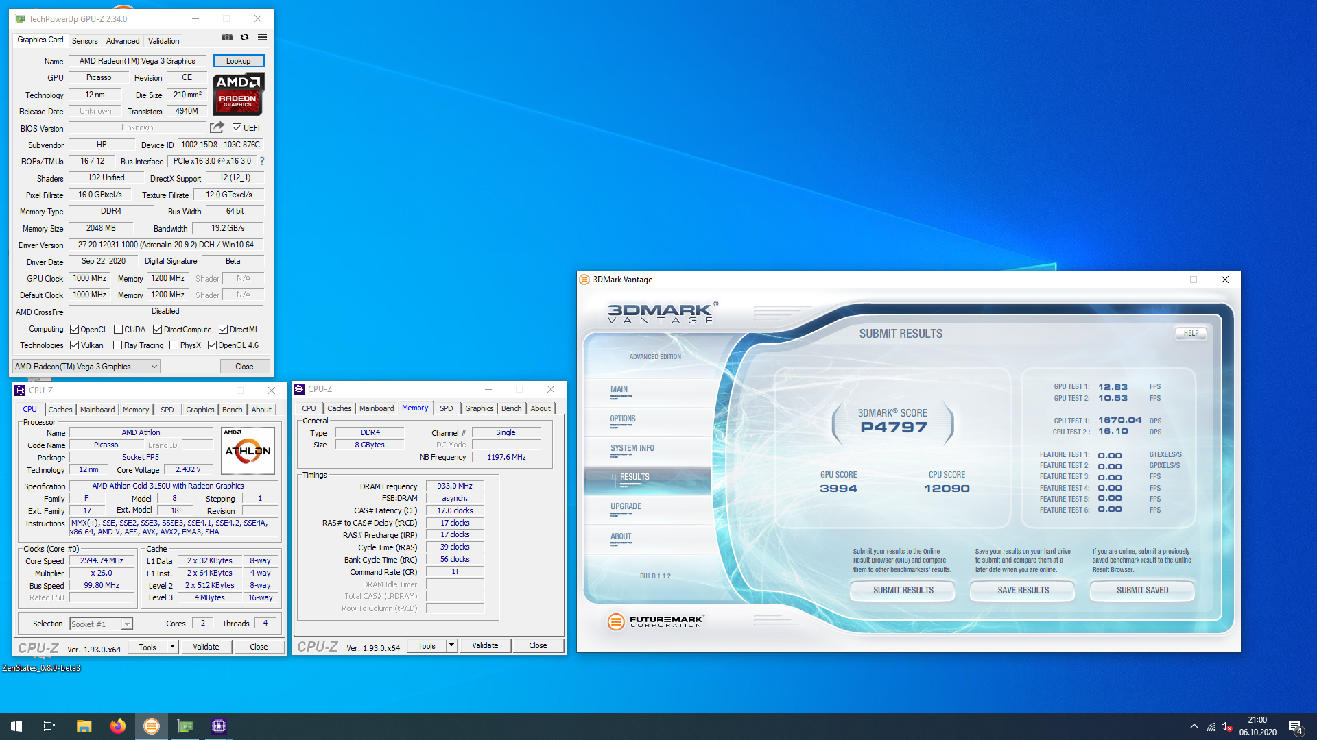The height and width of the screenshot is (740, 1317).
Task: Click the bus interface question mark help icon
Action: [261, 162]
